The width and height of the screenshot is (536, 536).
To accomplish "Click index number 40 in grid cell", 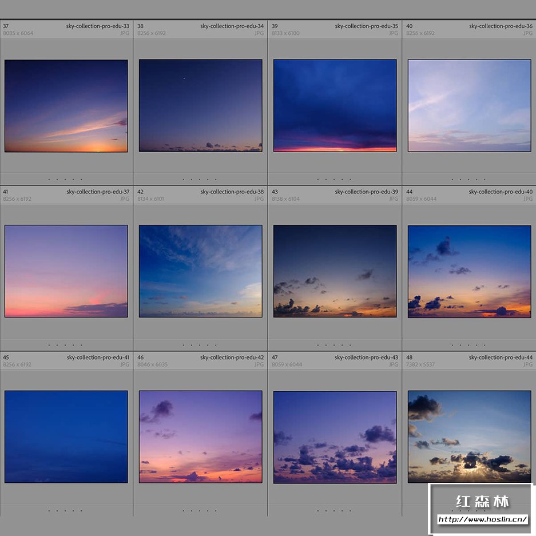I will click(x=409, y=26).
